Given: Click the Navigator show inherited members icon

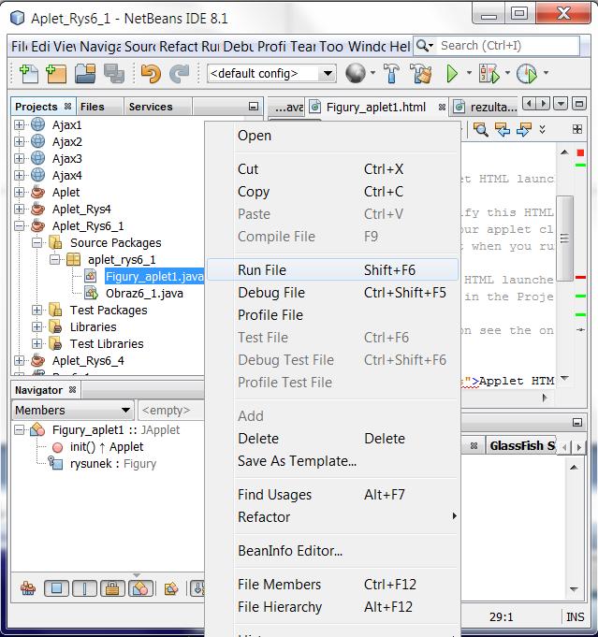Looking at the screenshot, I should (28, 587).
